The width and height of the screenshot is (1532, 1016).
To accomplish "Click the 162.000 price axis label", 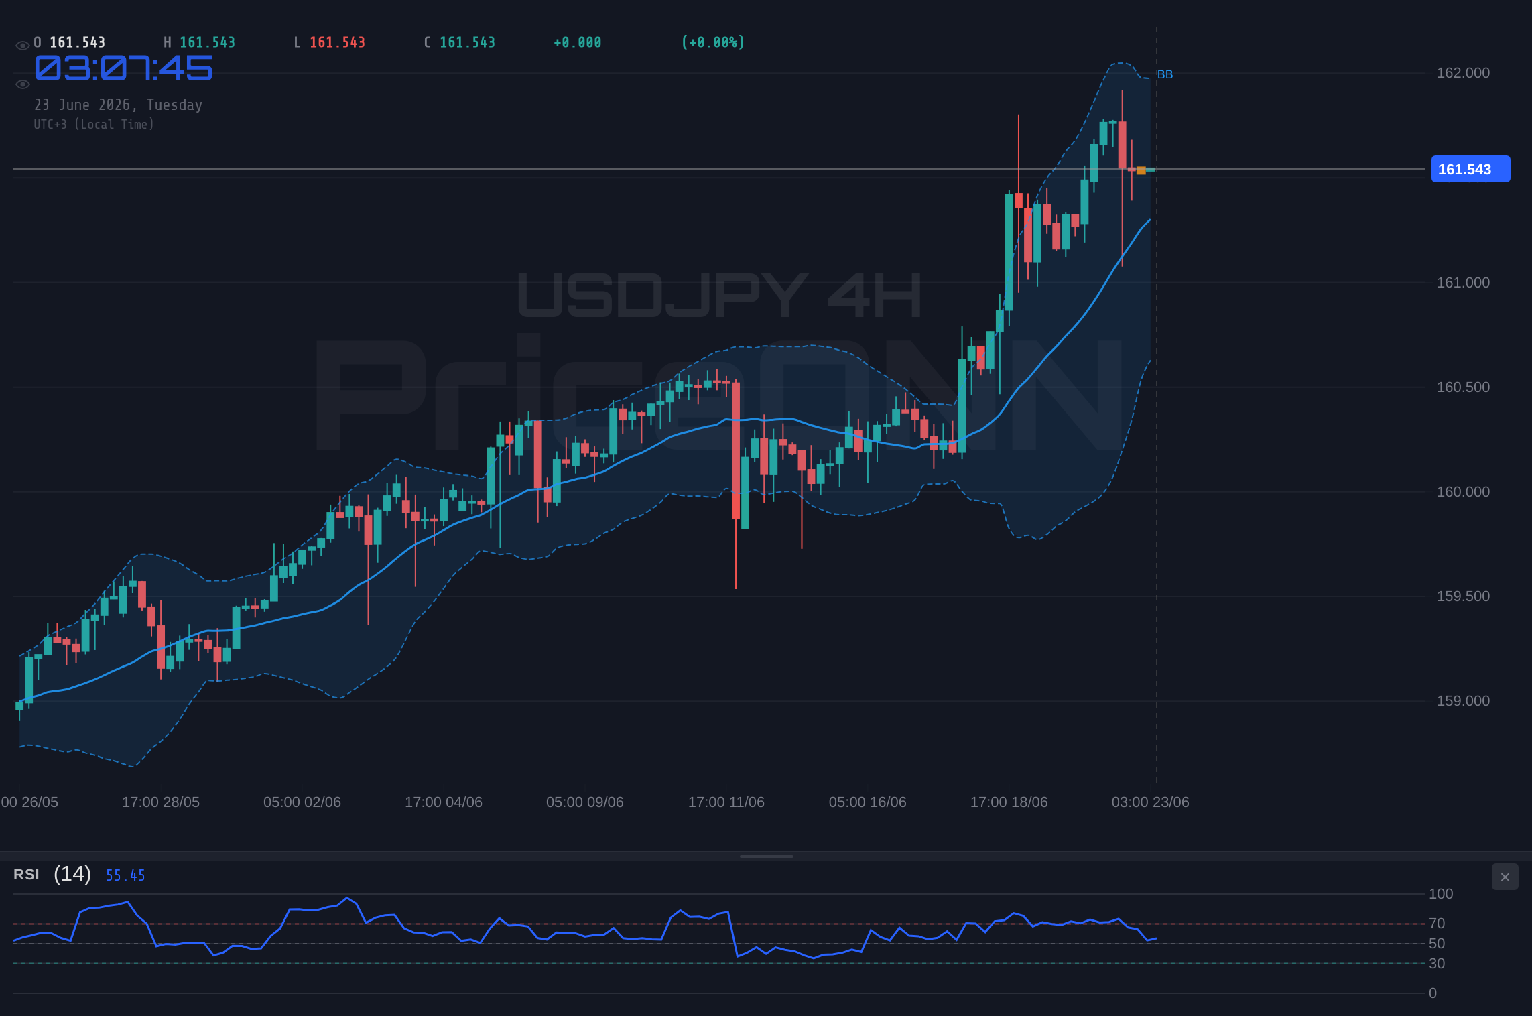I will pyautogui.click(x=1463, y=73).
